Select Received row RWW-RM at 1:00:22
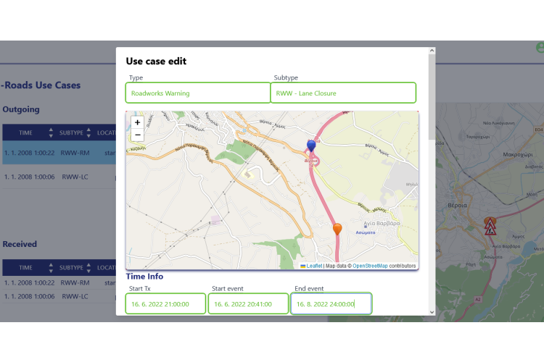Image resolution: width=544 pixels, height=362 pixels. point(59,282)
